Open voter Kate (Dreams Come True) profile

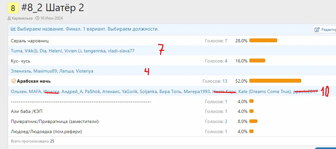(x=265, y=92)
